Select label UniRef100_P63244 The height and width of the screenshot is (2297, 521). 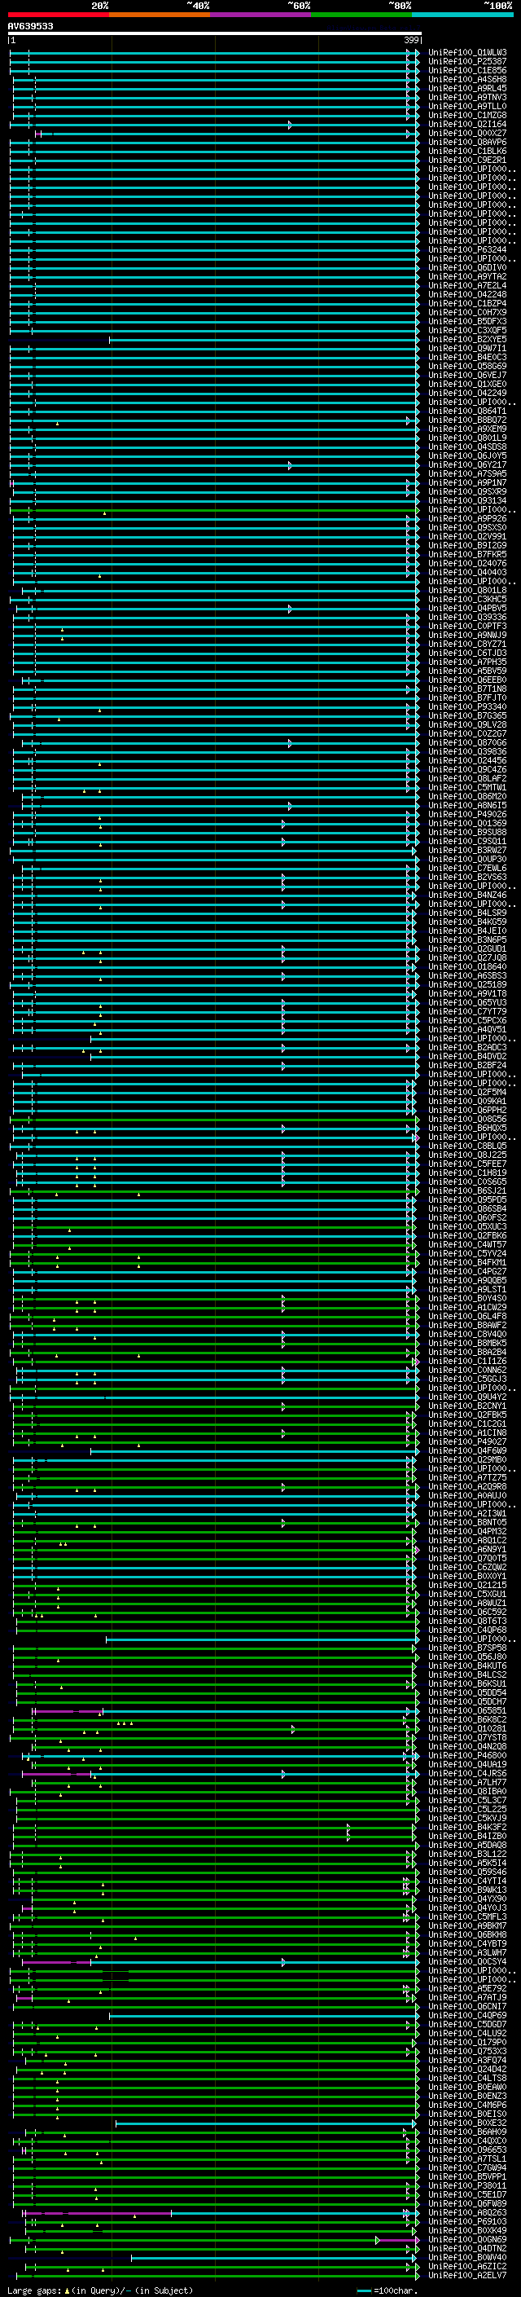pyautogui.click(x=467, y=249)
